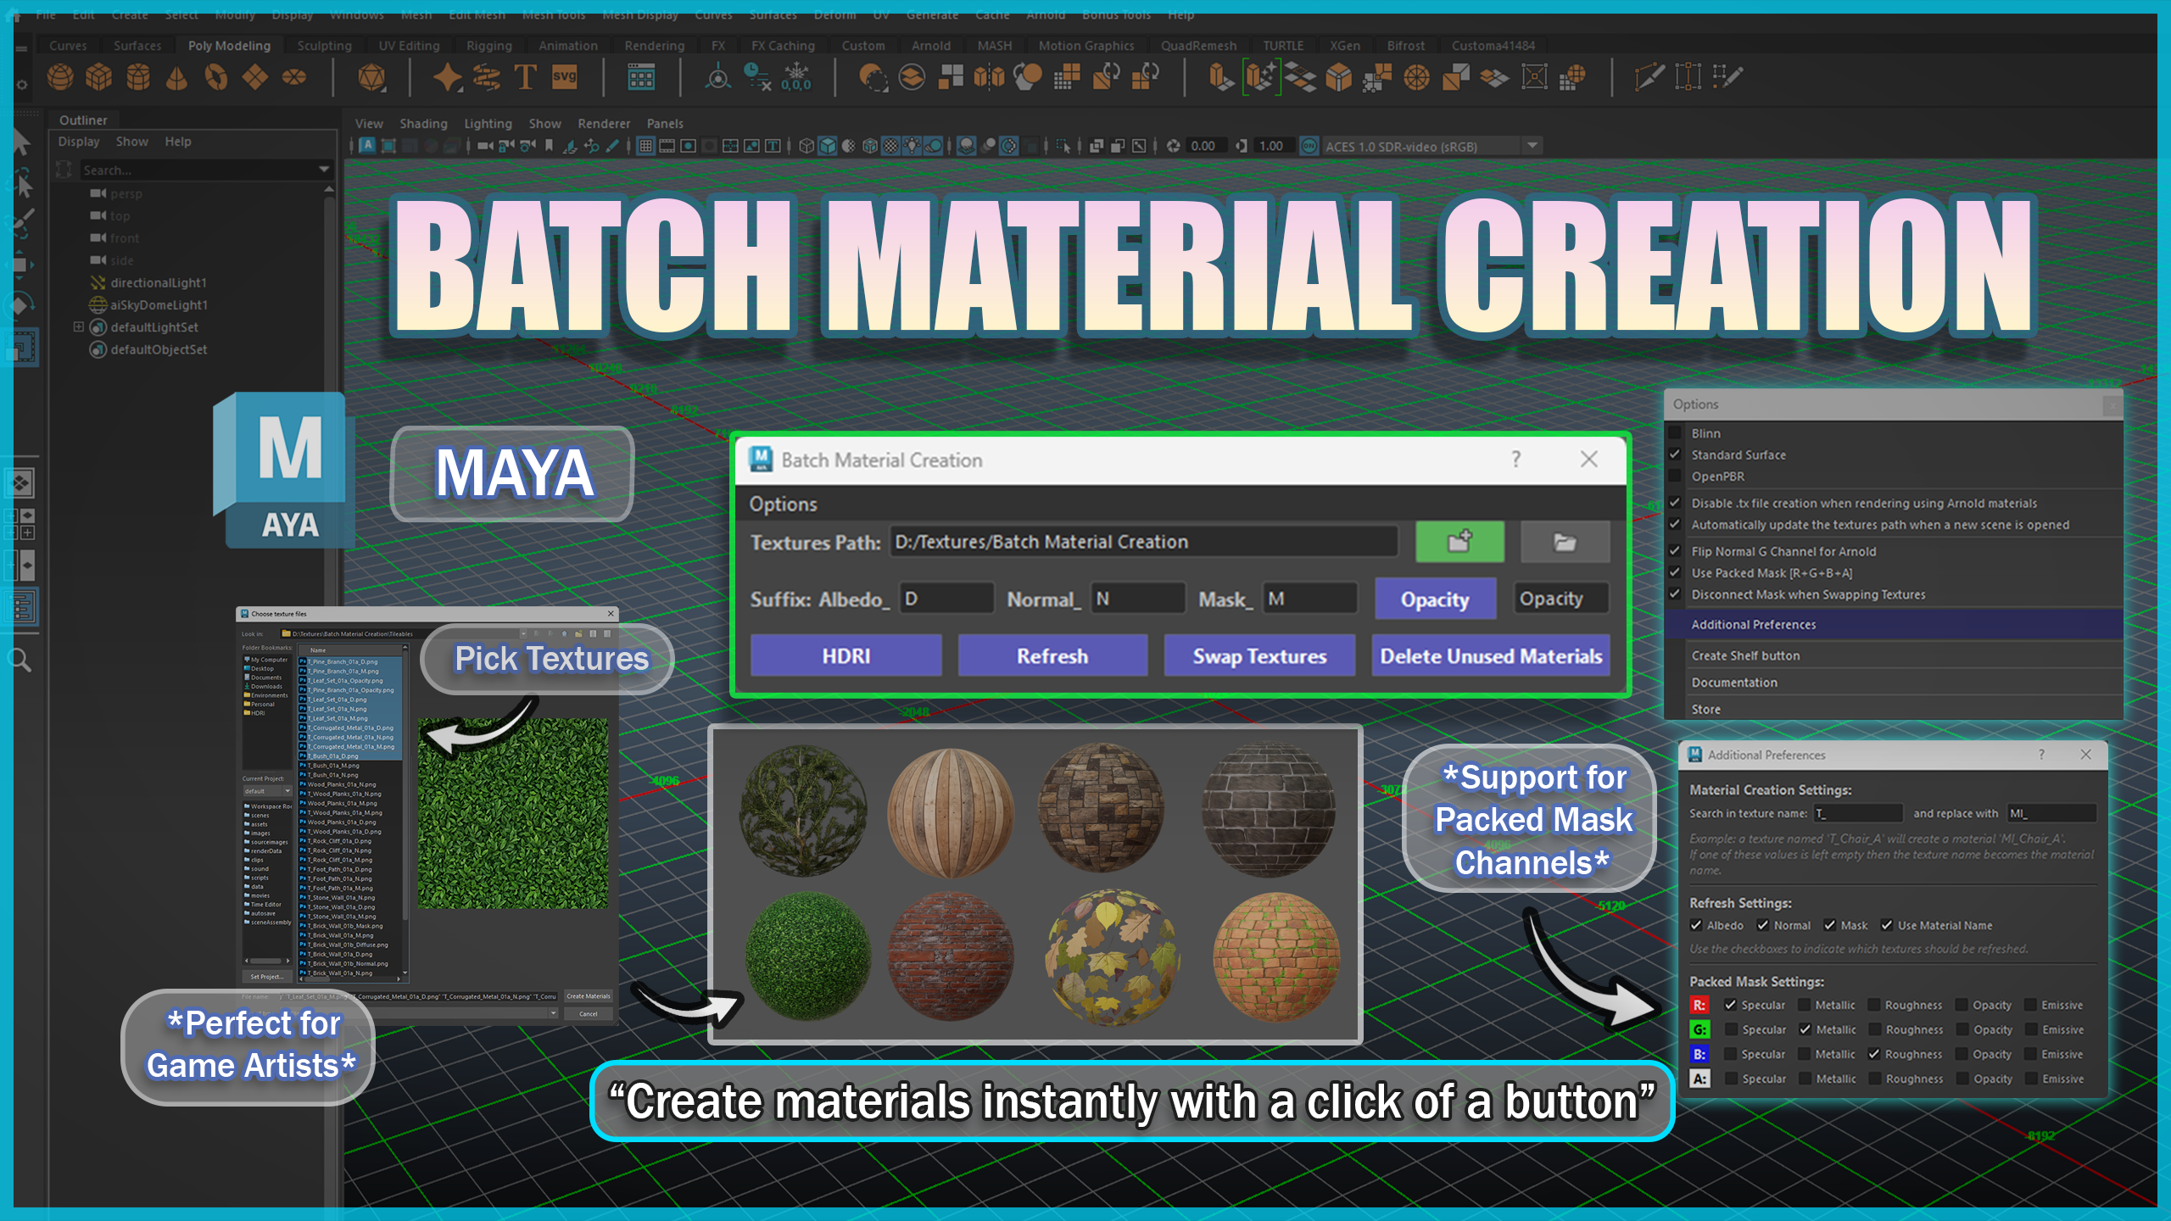Open the Arnold shelf tab
This screenshot has height=1221, width=2171.
click(930, 46)
